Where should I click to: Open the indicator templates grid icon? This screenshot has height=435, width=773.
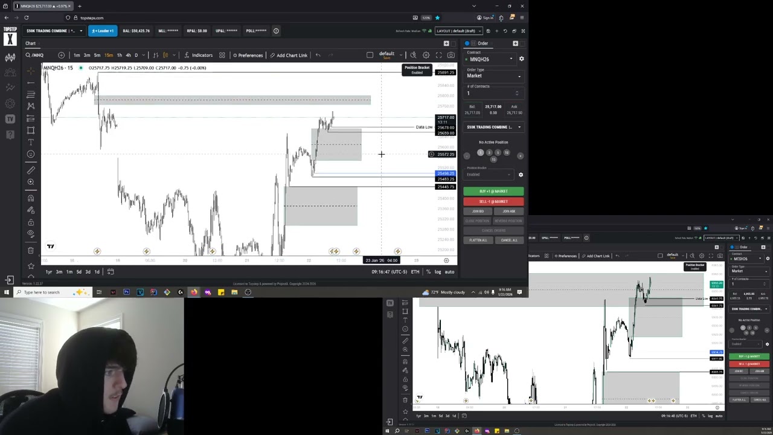coord(222,55)
